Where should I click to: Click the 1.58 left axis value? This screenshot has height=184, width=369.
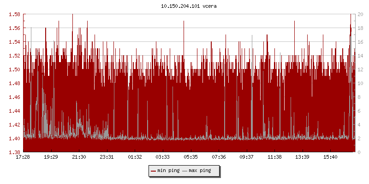pos(14,14)
